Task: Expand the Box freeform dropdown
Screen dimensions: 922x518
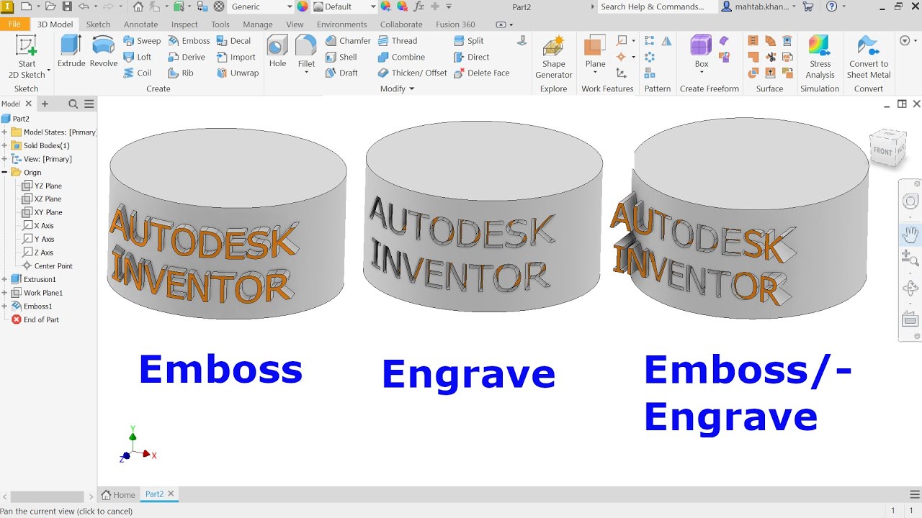Action: click(x=701, y=73)
